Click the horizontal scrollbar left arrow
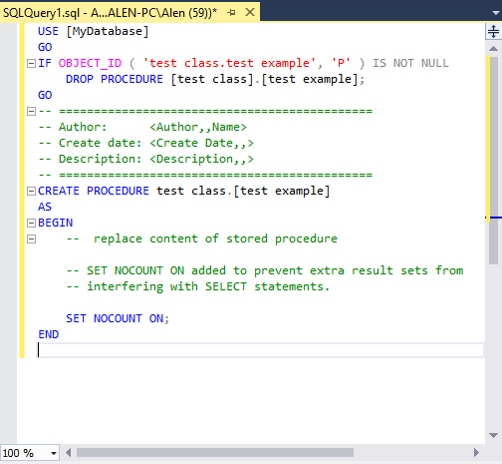502x464 pixels. 69,453
